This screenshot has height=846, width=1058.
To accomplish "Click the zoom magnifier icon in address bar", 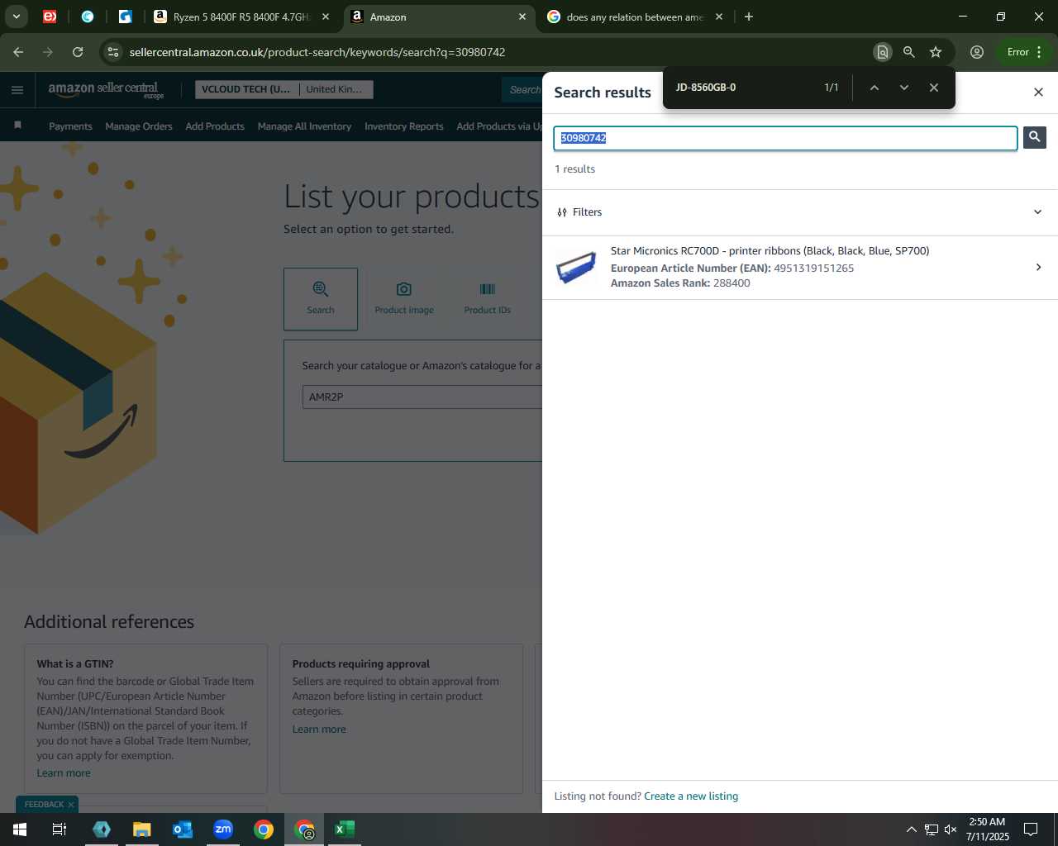I will click(908, 52).
